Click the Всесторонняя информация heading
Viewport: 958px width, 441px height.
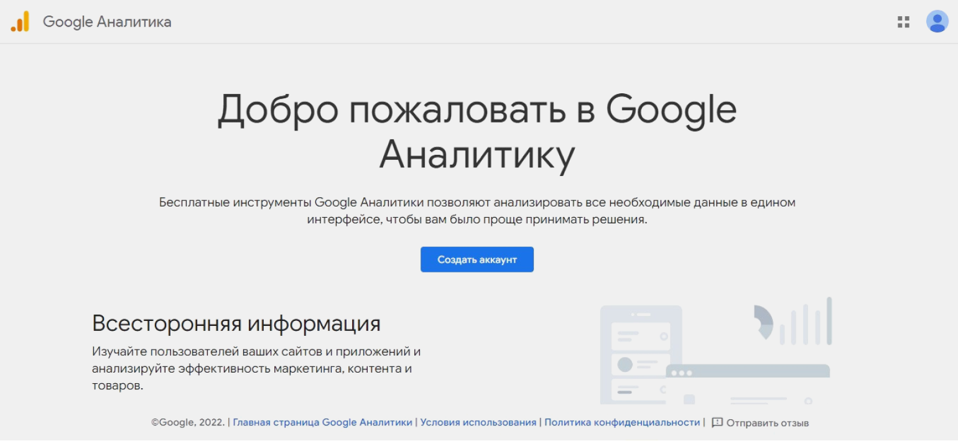click(x=236, y=323)
